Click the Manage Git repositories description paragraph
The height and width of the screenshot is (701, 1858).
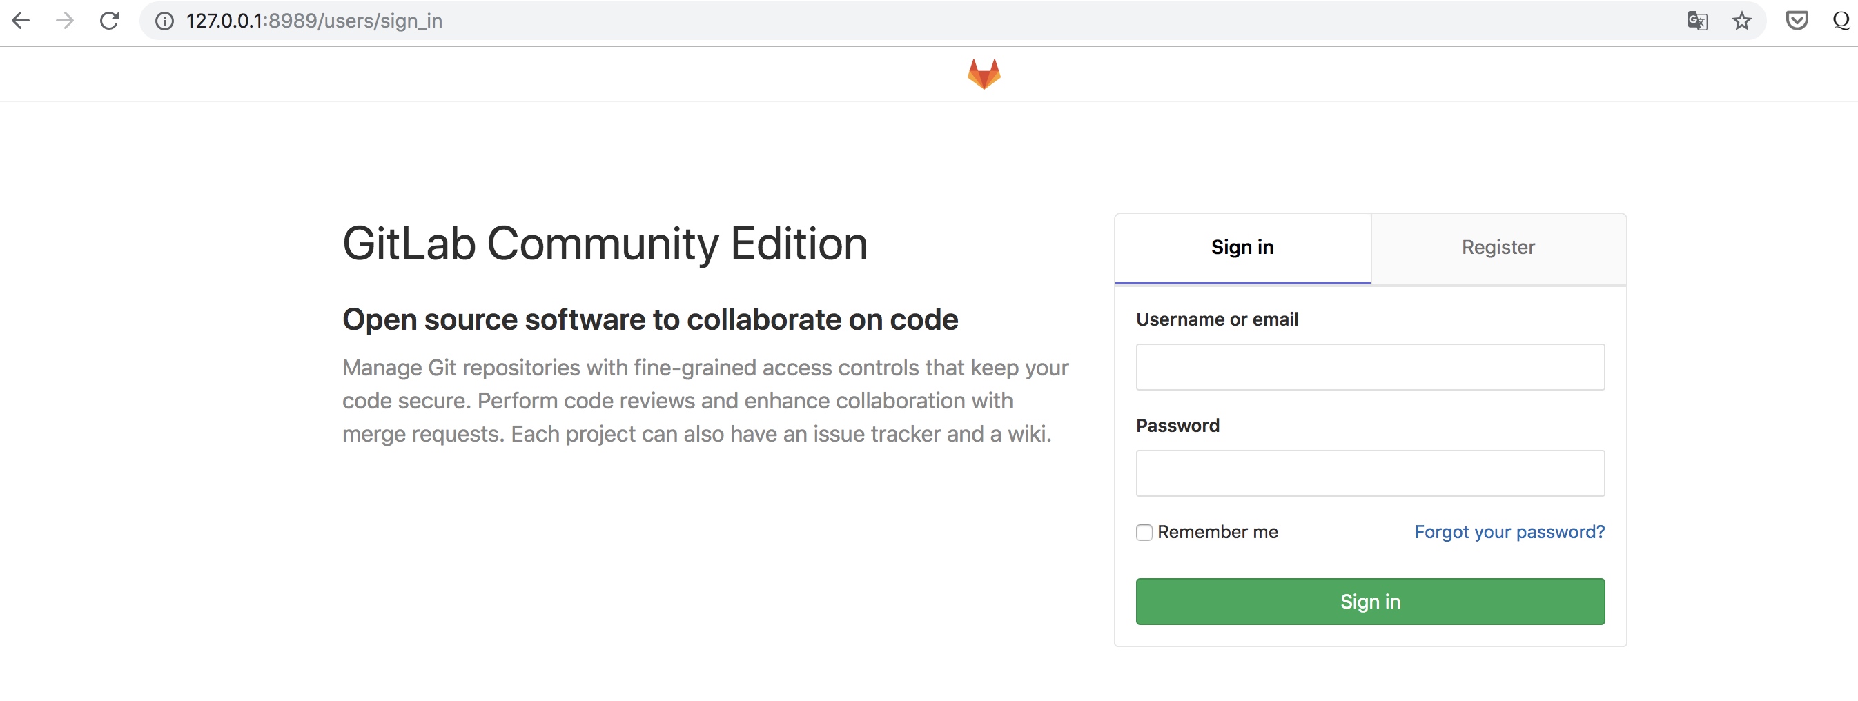pos(705,401)
